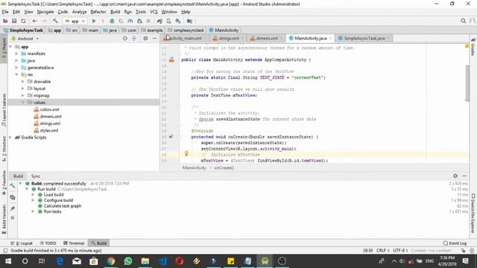Screen dimensions: 477x268
Task: Open the SDK Manager icon
Action: 178,21
